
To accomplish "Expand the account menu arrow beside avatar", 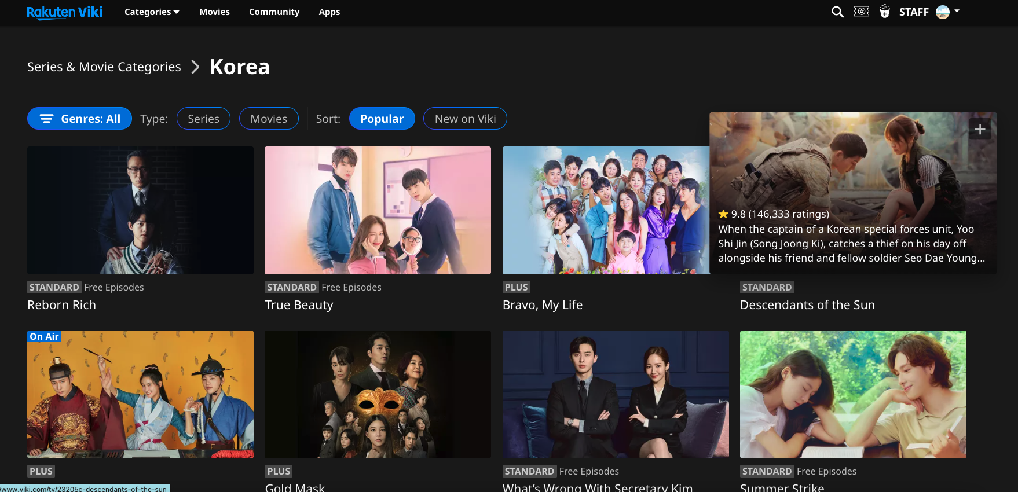I will pyautogui.click(x=957, y=11).
